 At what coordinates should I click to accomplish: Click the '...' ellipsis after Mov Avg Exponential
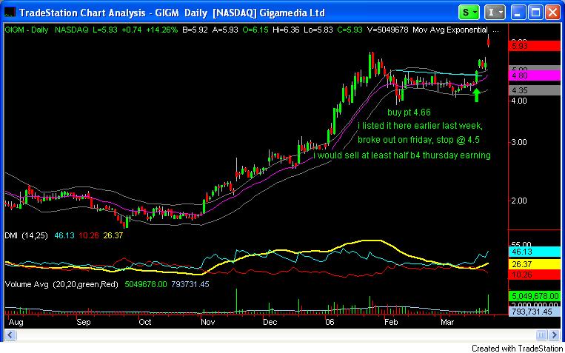tap(496, 31)
